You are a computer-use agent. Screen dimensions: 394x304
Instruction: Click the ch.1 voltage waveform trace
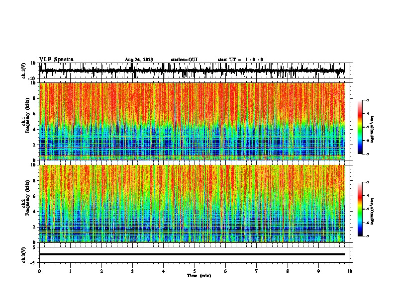point(192,71)
